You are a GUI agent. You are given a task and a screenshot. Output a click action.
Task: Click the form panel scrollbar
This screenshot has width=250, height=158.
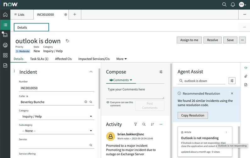[x=99, y=88]
